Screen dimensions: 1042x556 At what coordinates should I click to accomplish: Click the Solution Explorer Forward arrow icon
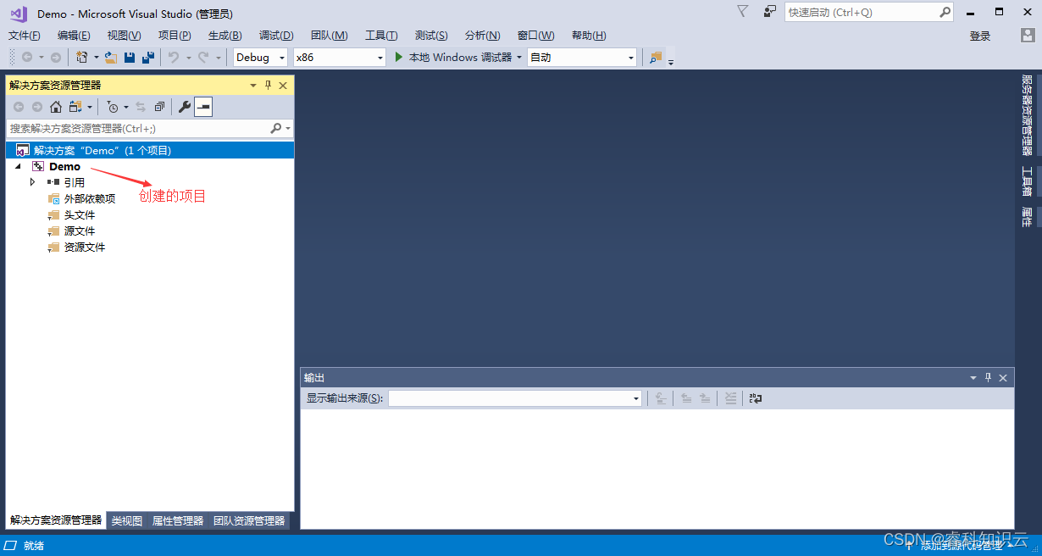click(37, 107)
